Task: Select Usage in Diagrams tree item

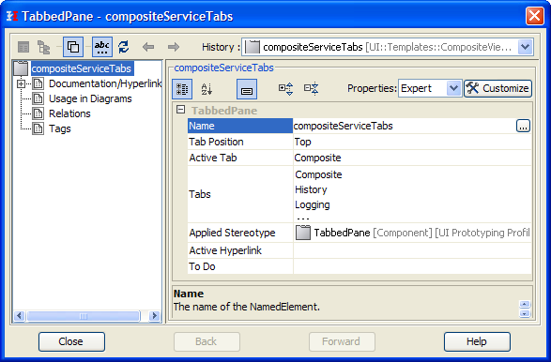Action: click(x=90, y=98)
